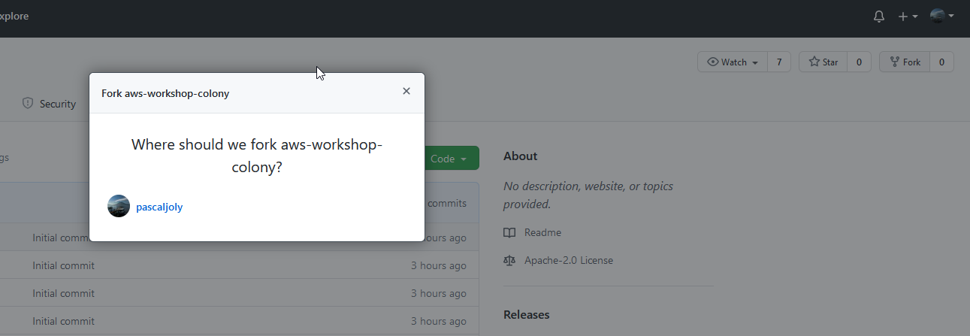Open the green Code dropdown

pyautogui.click(x=451, y=159)
